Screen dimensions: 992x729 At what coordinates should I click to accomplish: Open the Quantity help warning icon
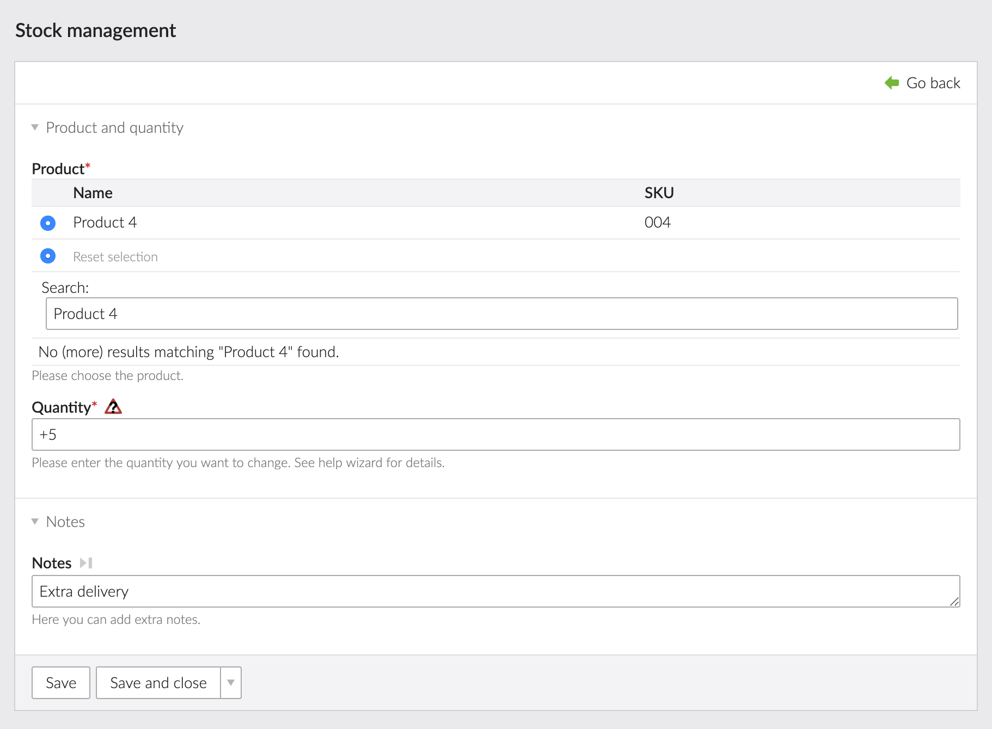(x=113, y=407)
